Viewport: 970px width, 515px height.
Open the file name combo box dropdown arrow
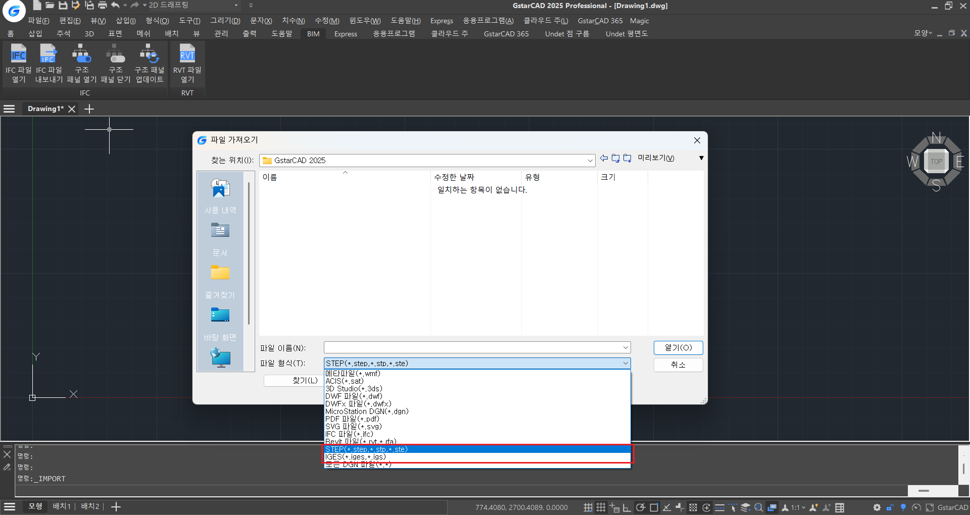[625, 347]
